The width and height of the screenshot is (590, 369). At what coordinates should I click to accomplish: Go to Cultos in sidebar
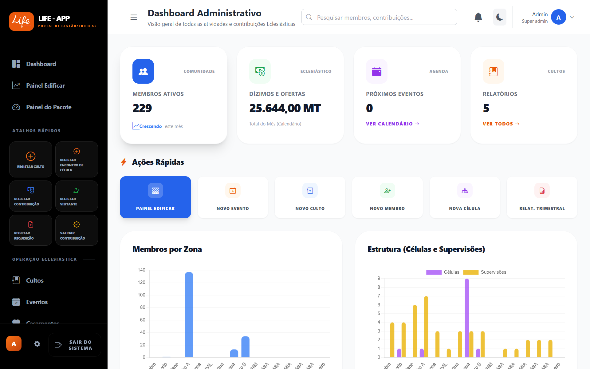pyautogui.click(x=35, y=280)
